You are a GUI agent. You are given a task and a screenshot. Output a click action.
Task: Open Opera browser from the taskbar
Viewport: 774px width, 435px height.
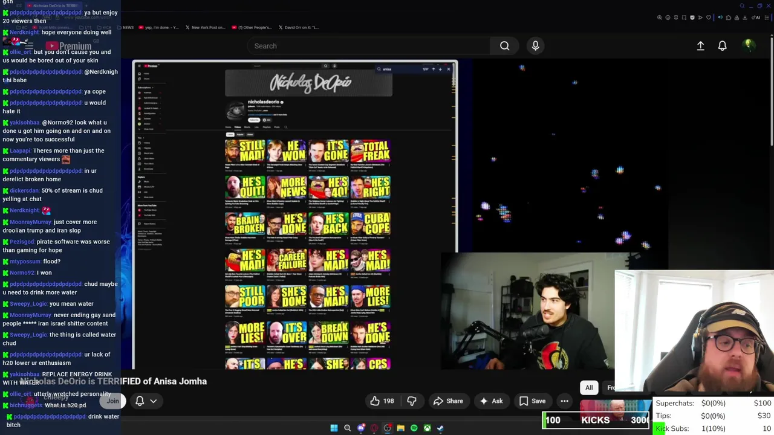click(x=374, y=428)
